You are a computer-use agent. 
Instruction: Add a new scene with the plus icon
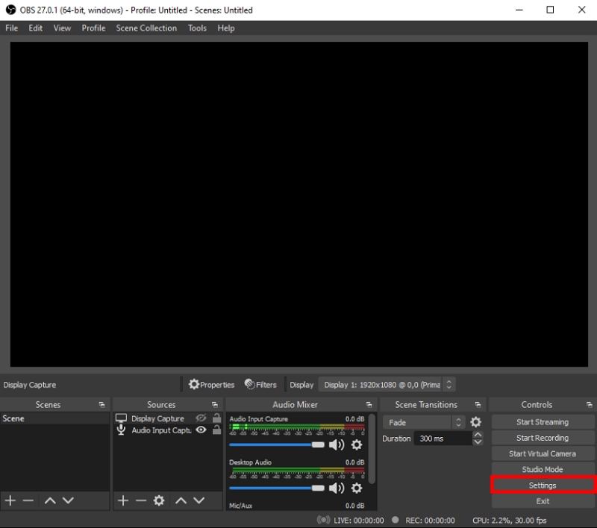pyautogui.click(x=10, y=500)
